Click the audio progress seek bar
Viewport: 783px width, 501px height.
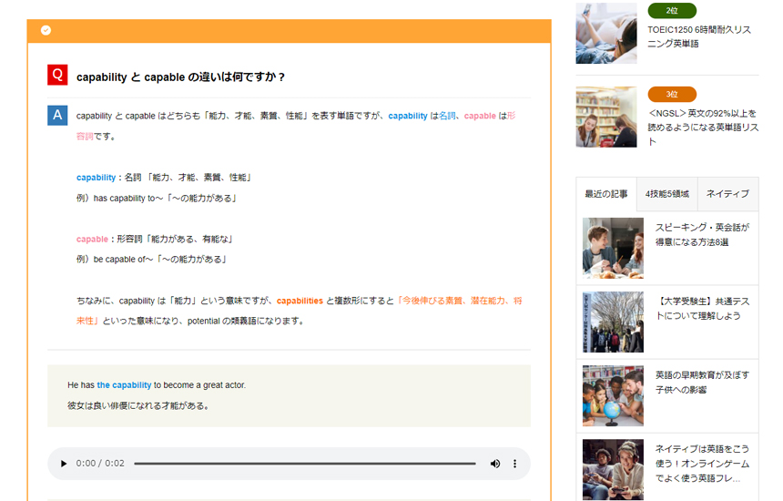(x=304, y=464)
